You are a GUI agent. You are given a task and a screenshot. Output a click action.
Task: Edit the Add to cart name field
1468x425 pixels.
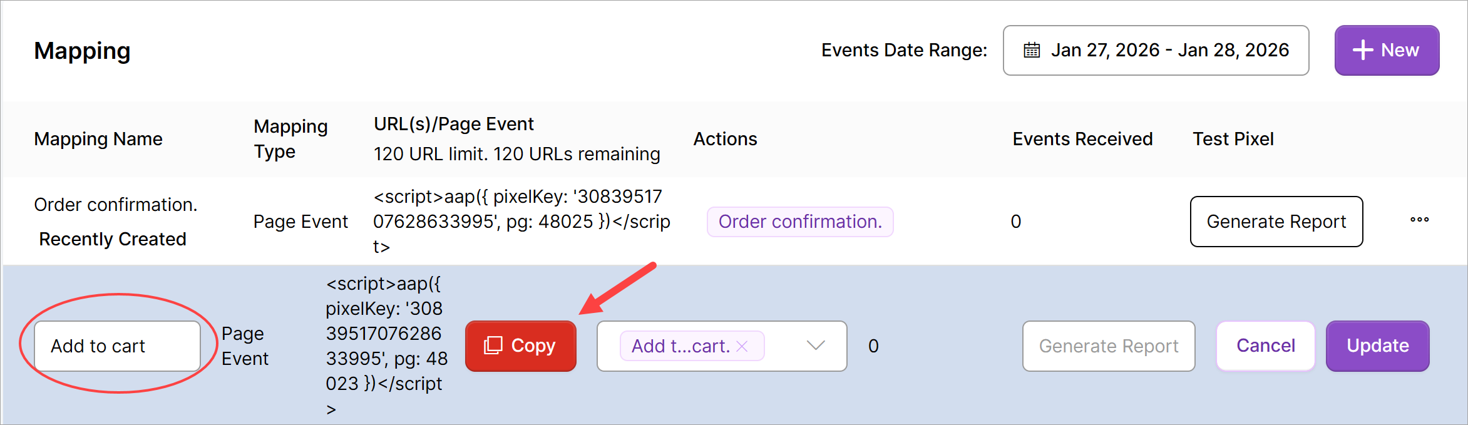point(117,346)
